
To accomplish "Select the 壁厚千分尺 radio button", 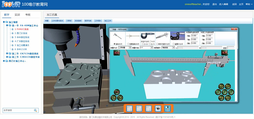I will (173, 44).
